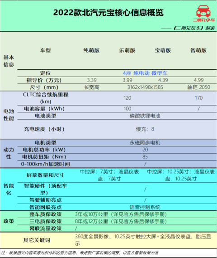Select the 语音控制系统 cell
Viewport: 217px width, 258px height.
pyautogui.click(x=145, y=207)
